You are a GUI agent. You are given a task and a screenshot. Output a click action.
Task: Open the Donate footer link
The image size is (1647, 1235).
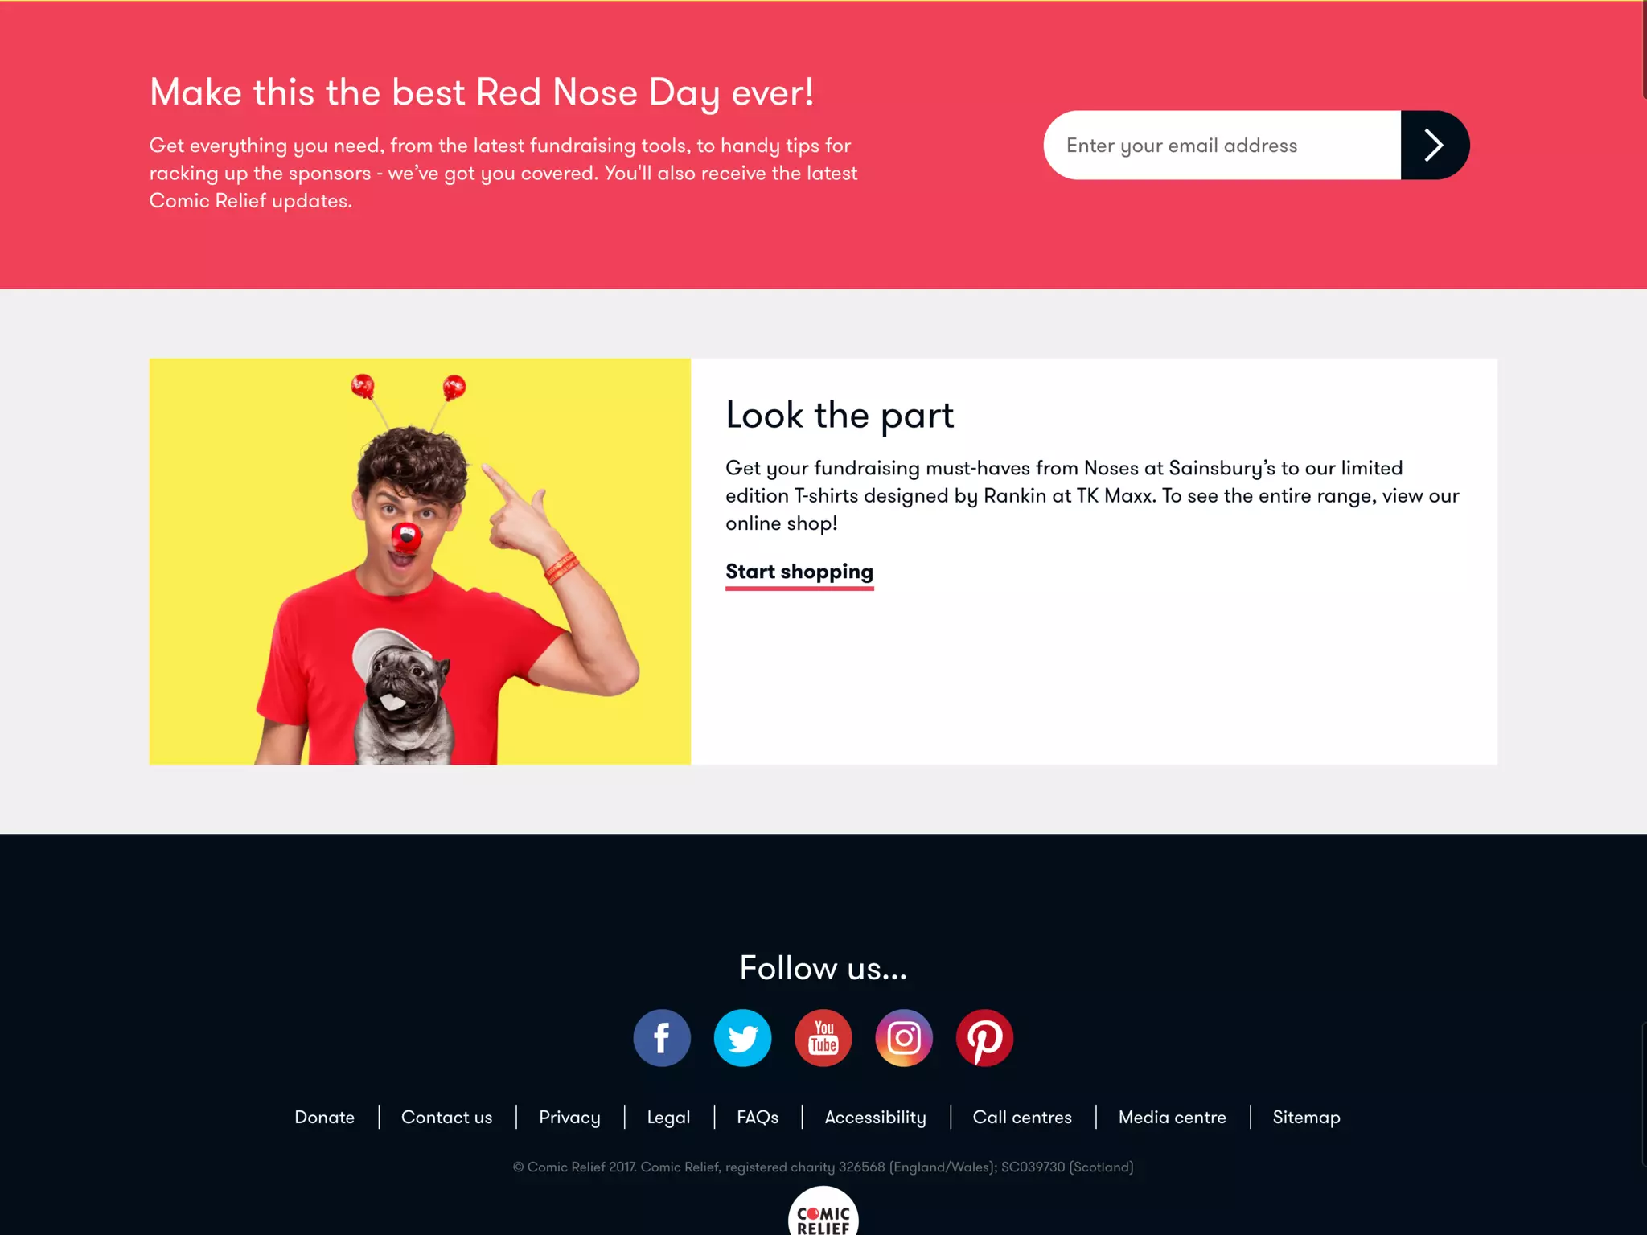click(324, 1118)
